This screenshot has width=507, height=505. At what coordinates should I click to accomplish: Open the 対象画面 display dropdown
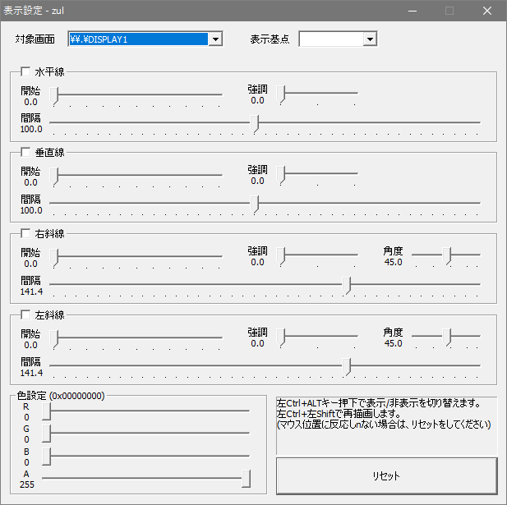click(x=215, y=39)
